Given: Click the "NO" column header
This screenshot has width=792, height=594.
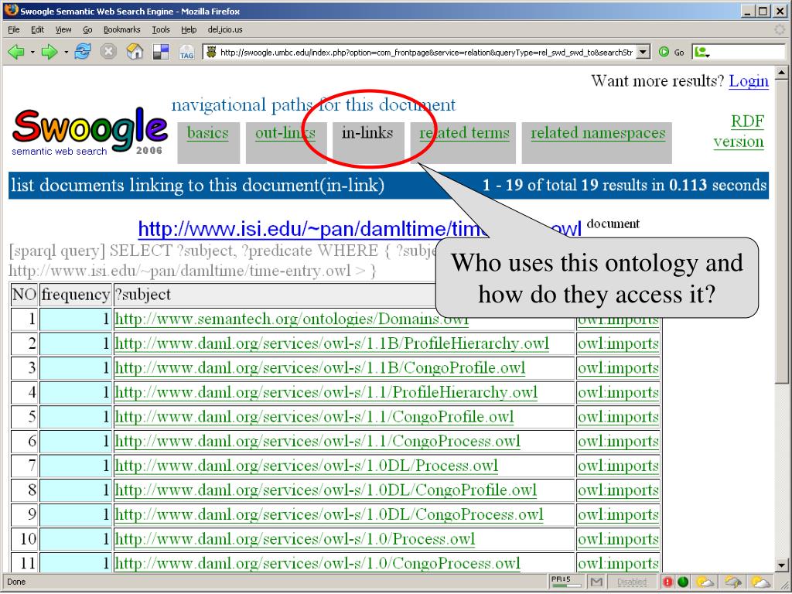Looking at the screenshot, I should [x=24, y=295].
